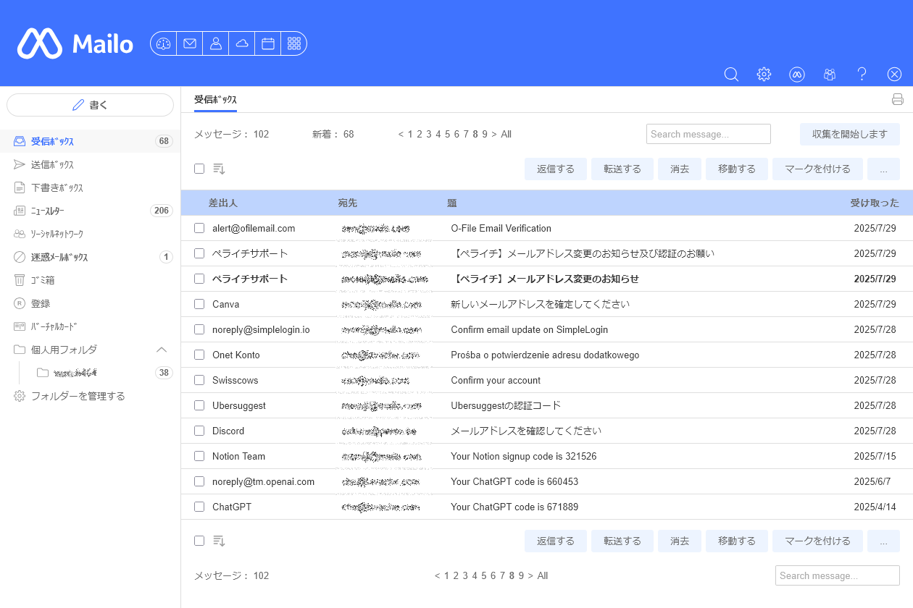Click the 収集を開始します button
Screen dimensions: 913x608
850,134
